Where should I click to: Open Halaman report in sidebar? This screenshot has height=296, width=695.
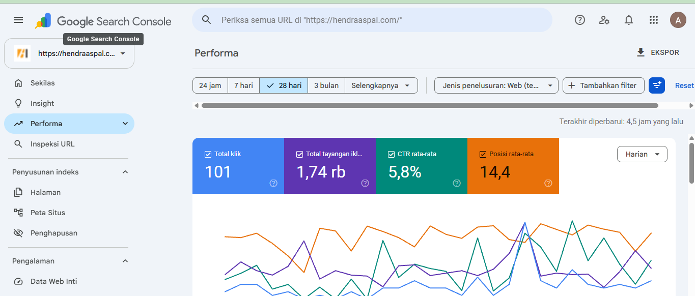pyautogui.click(x=69, y=192)
